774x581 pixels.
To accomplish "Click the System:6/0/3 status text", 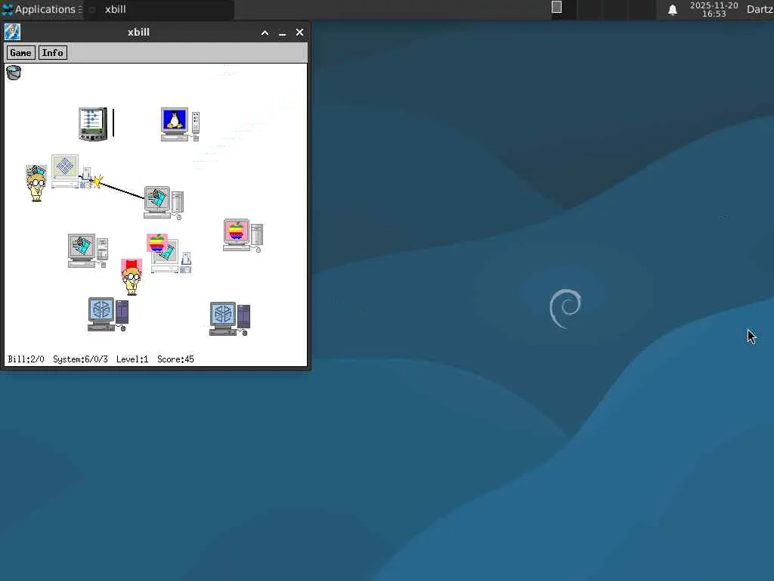I will [80, 359].
